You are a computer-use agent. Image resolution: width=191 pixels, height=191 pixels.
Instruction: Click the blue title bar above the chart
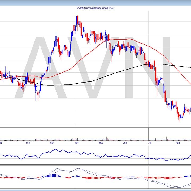coord(95,3)
